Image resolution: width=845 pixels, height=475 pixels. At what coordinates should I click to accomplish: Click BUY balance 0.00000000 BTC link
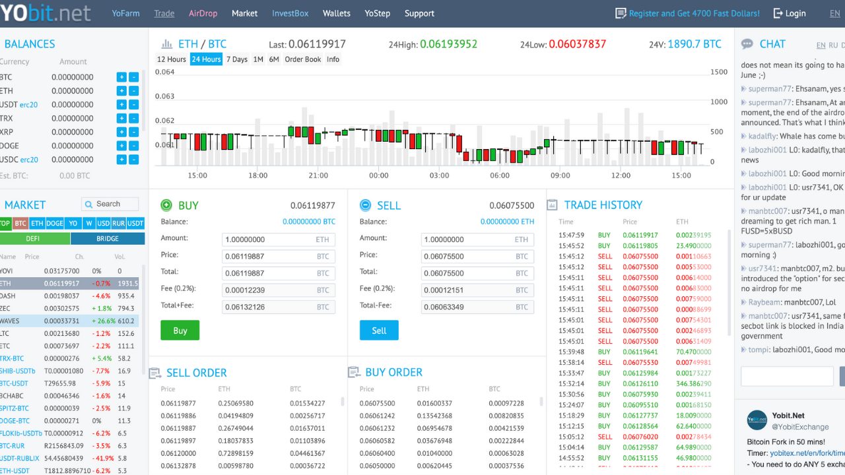(309, 222)
